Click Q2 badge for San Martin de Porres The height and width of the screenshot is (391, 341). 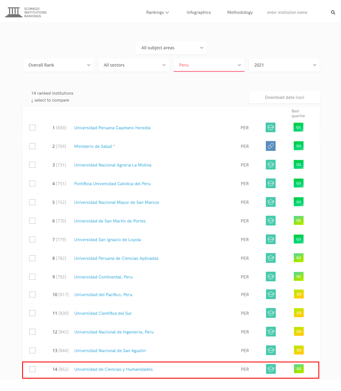tap(298, 220)
